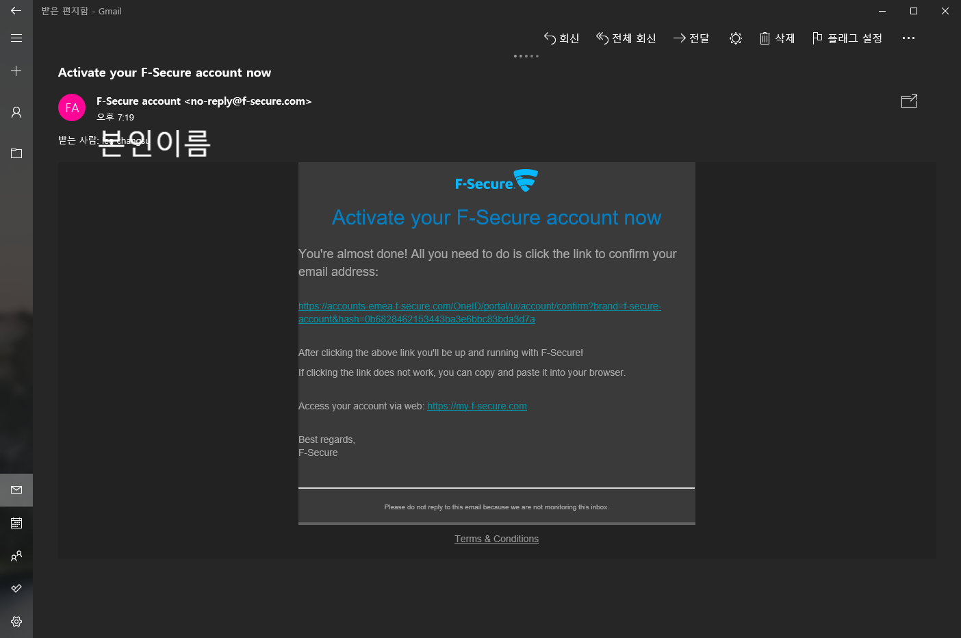Open the account confirmation link
Viewport: 961px width, 638px height.
click(x=480, y=312)
